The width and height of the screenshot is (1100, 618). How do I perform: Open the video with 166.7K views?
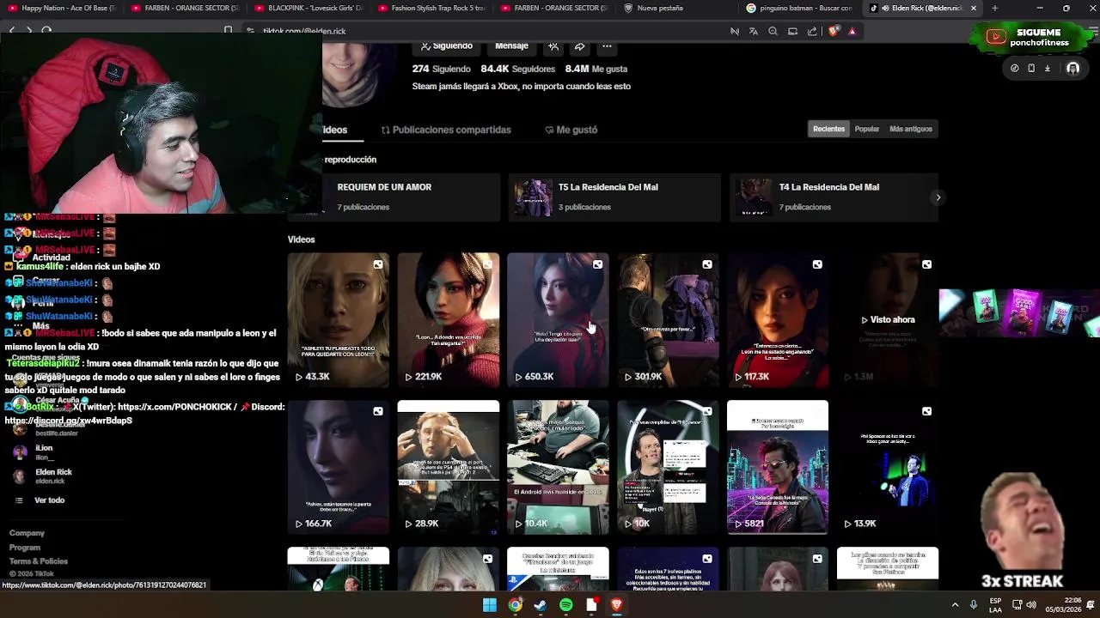click(339, 467)
